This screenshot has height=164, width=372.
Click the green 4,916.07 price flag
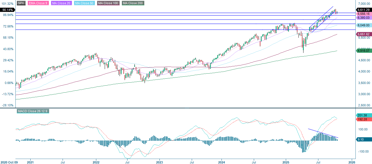364,51
